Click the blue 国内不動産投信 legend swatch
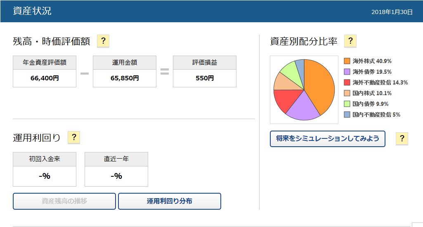Viewport: 423px width, 227px height. (347, 115)
